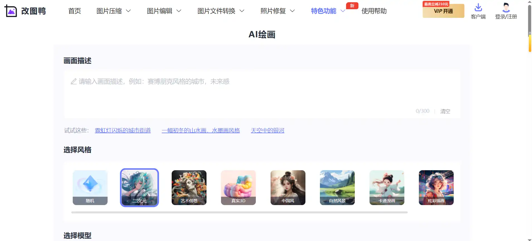
Task: Click the scrollbar down arrow
Action: tap(529, 239)
